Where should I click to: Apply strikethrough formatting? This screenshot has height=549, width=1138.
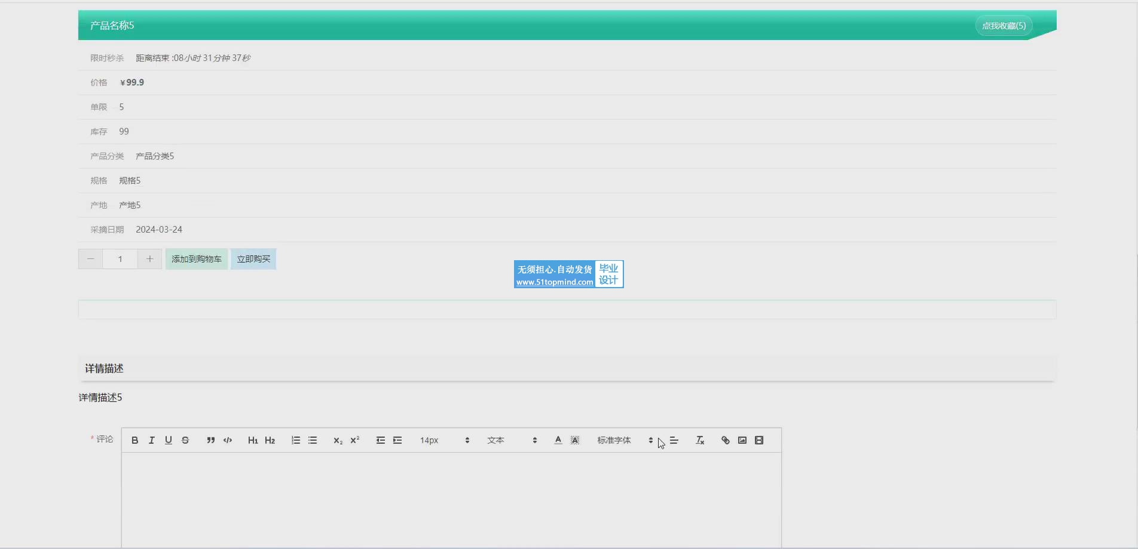[x=185, y=440]
